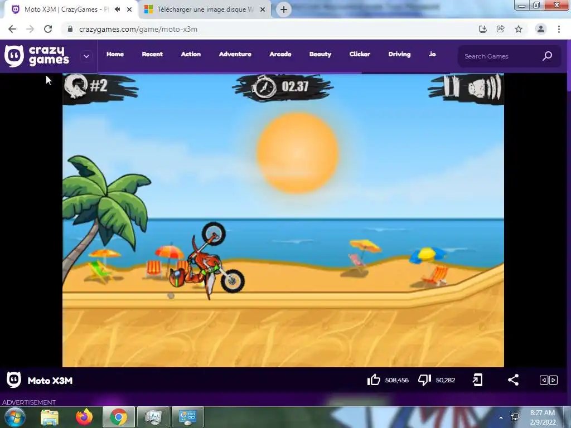Close the Moto X3M tab
The height and width of the screenshot is (428, 571).
(x=129, y=9)
